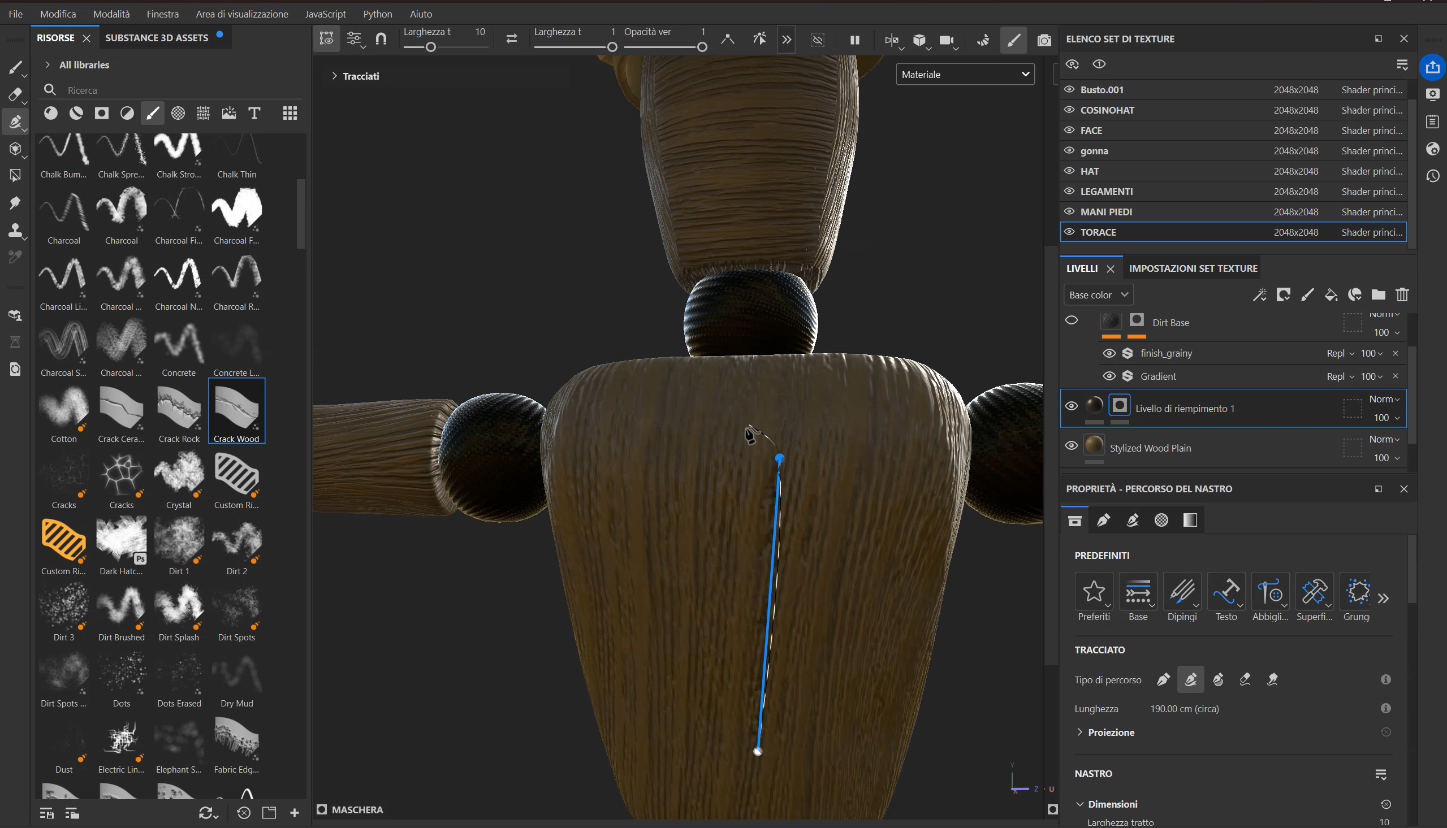Open the Modalità menu
The image size is (1447, 828).
coord(111,14)
